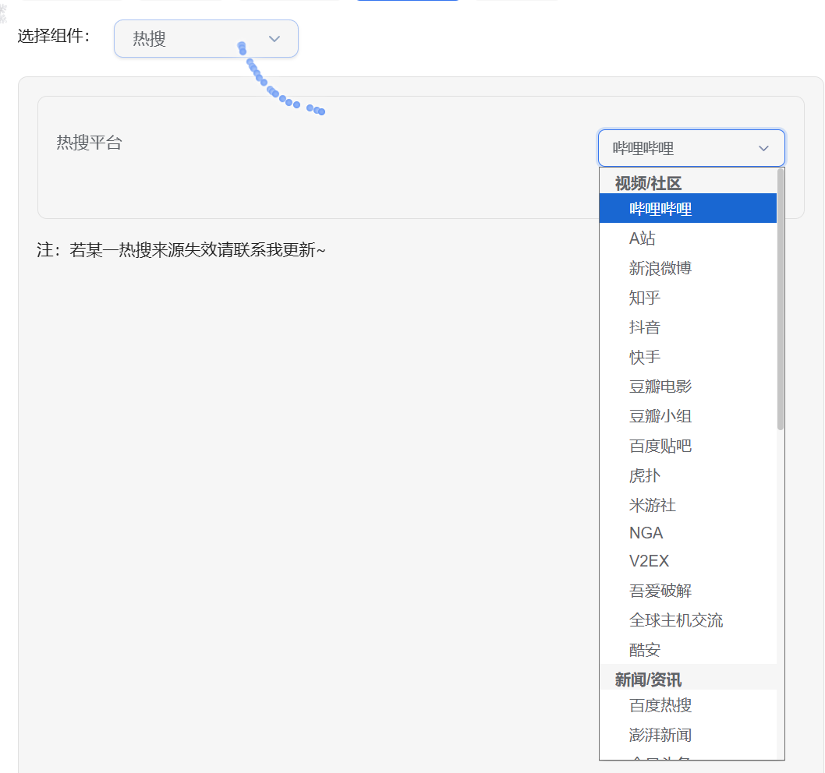The image size is (825, 773).
Task: Click the note 若某一热搜来源失效请联系我更新
Action: [181, 250]
